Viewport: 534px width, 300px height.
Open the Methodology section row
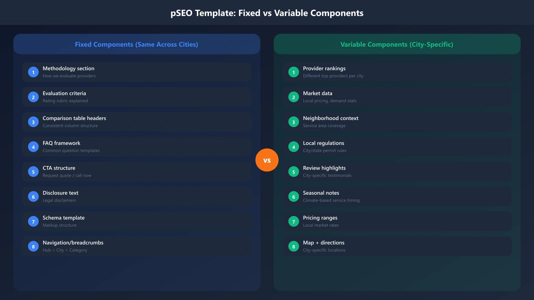coord(137,72)
